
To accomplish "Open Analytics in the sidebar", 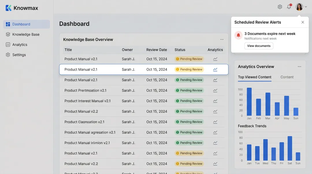I will click(x=27, y=44).
